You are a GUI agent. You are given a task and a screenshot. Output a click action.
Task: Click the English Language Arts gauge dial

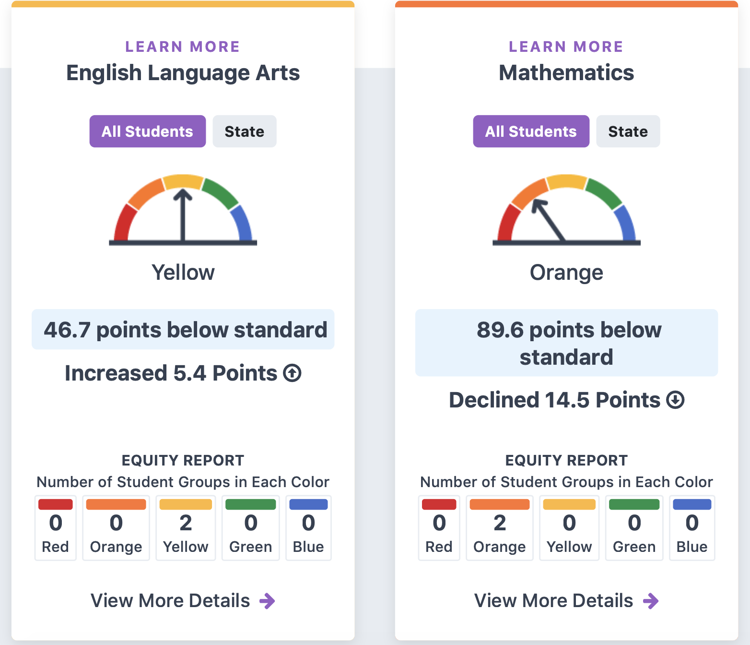coord(183,210)
